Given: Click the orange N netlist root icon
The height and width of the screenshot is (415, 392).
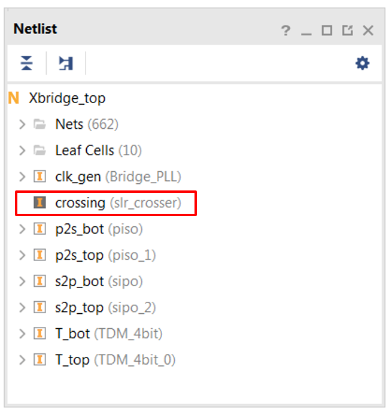Looking at the screenshot, I should pos(14,98).
